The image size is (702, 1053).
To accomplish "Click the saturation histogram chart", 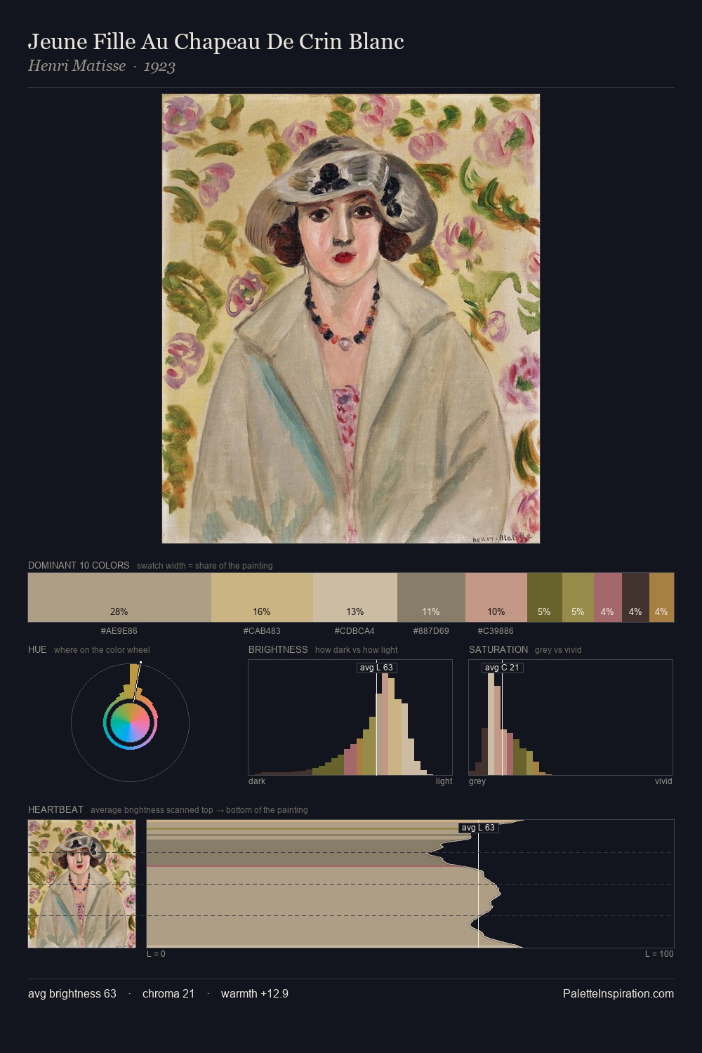I will pos(571,717).
